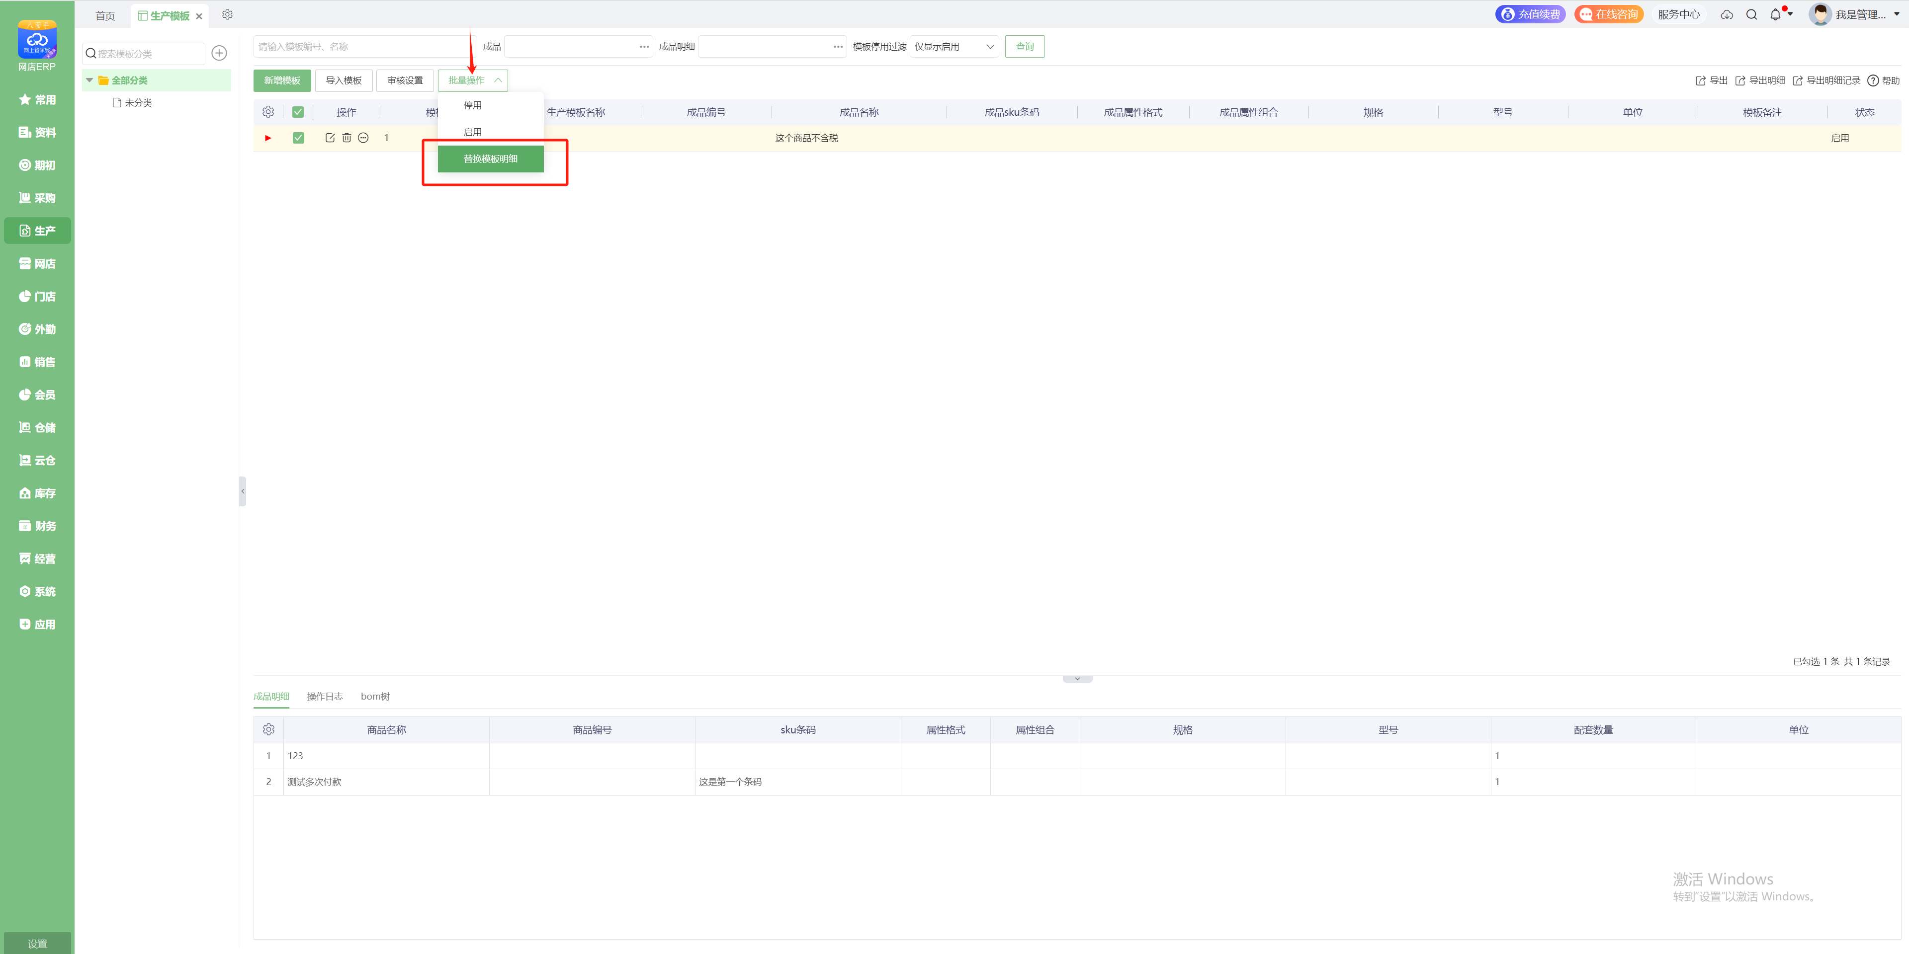Click the 查询 search button
The image size is (1909, 954).
pyautogui.click(x=1025, y=47)
